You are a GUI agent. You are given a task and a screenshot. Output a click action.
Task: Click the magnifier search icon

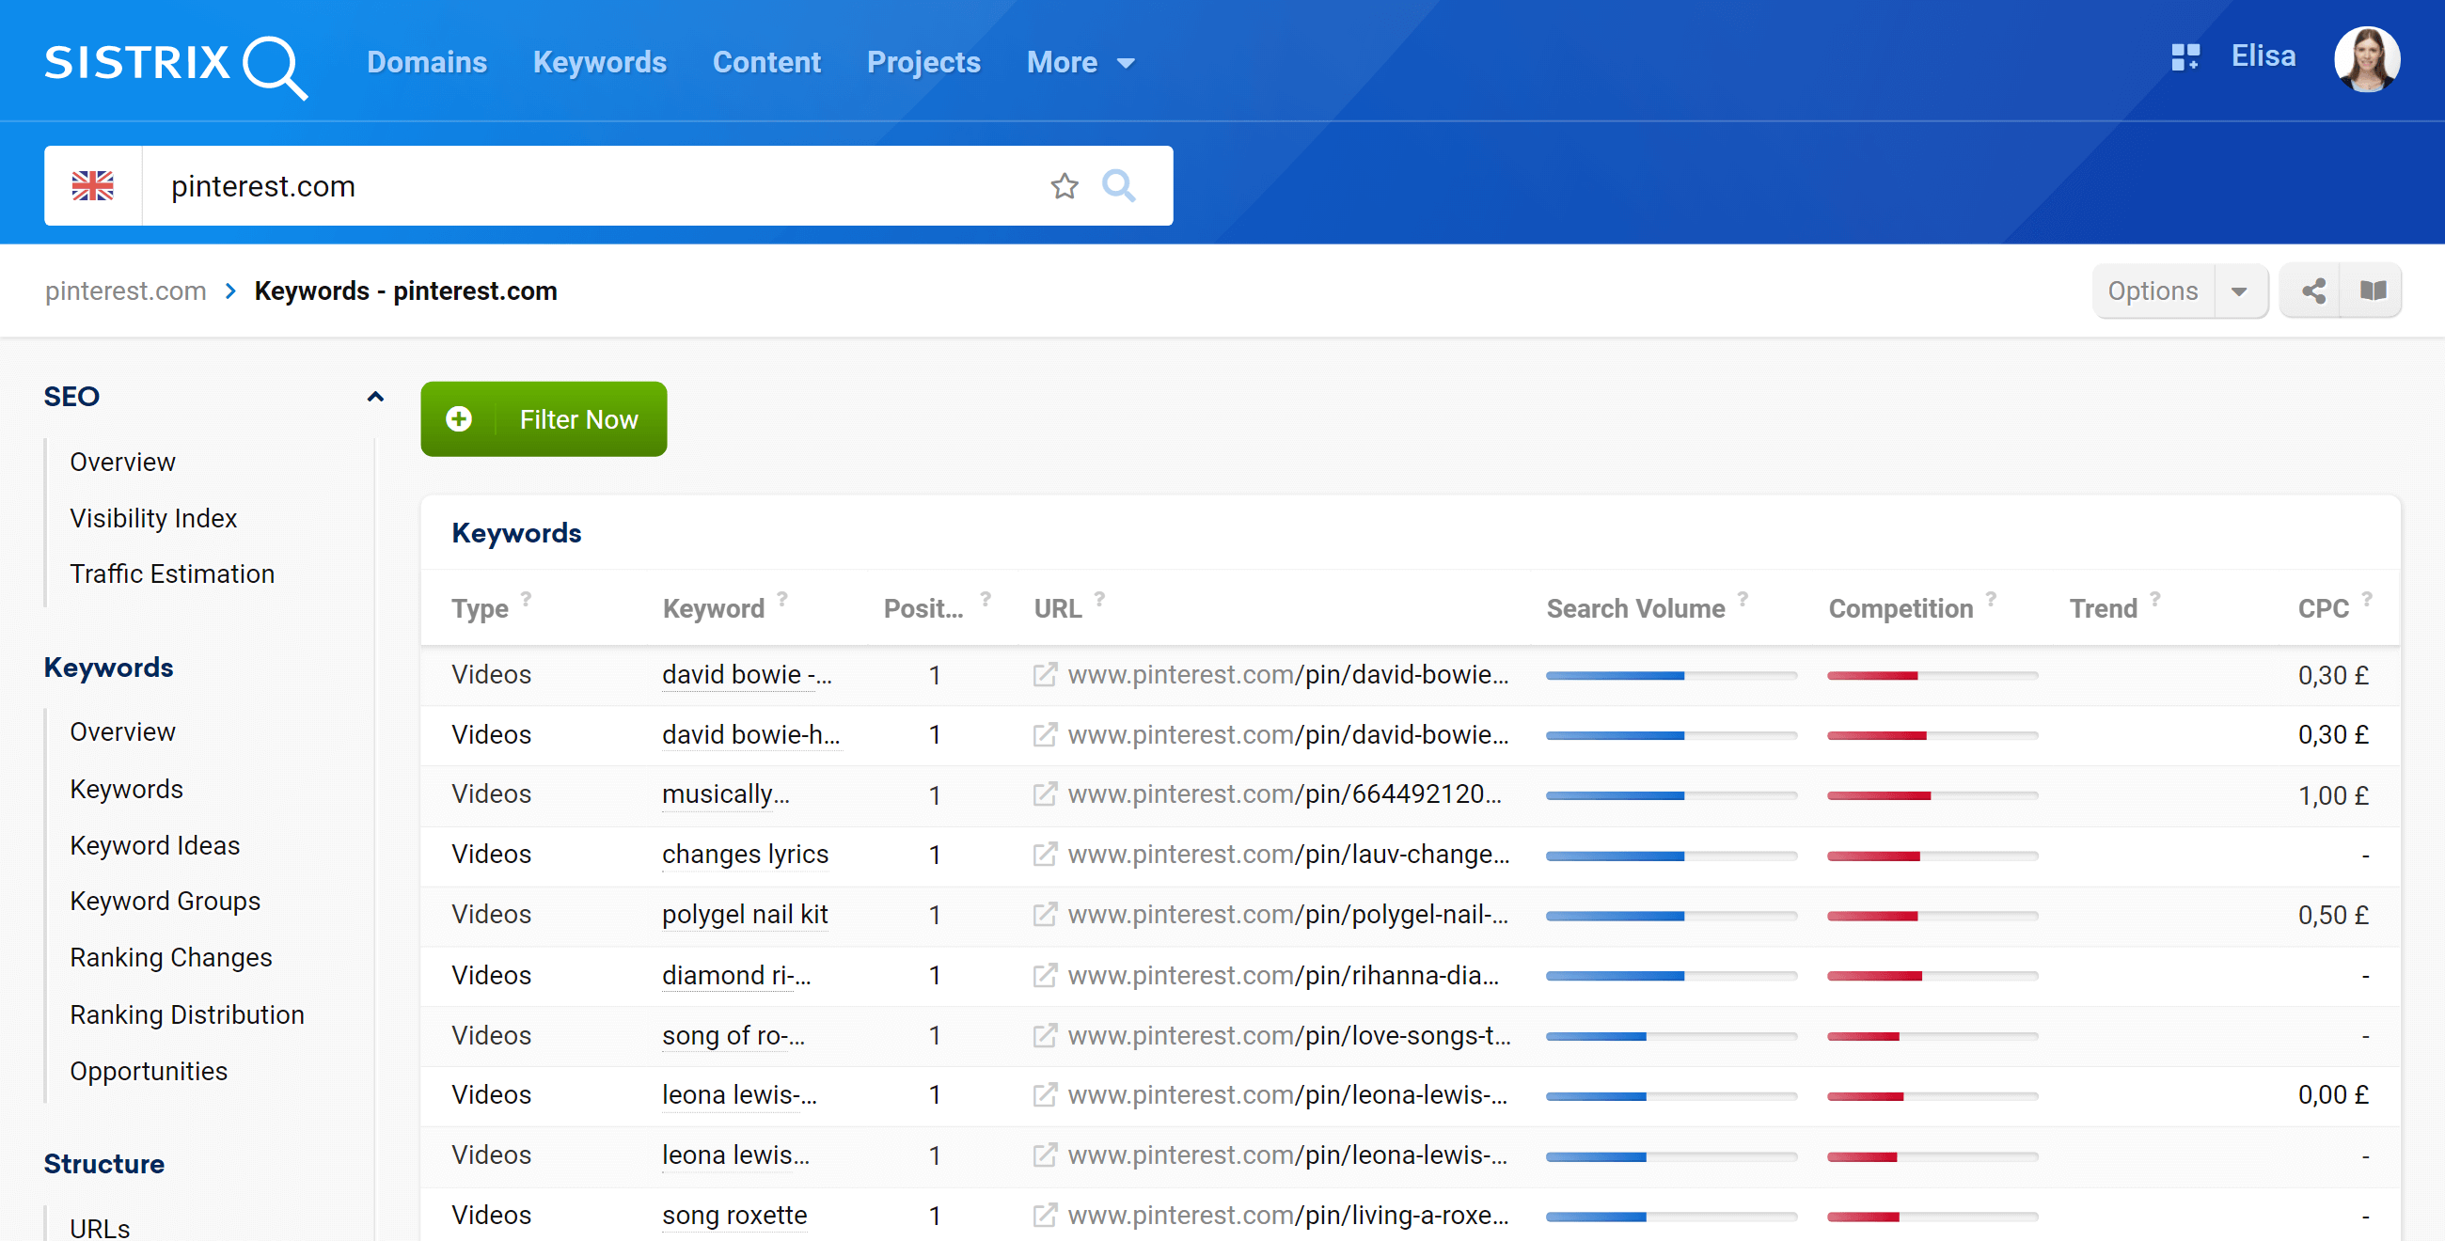coord(1119,186)
